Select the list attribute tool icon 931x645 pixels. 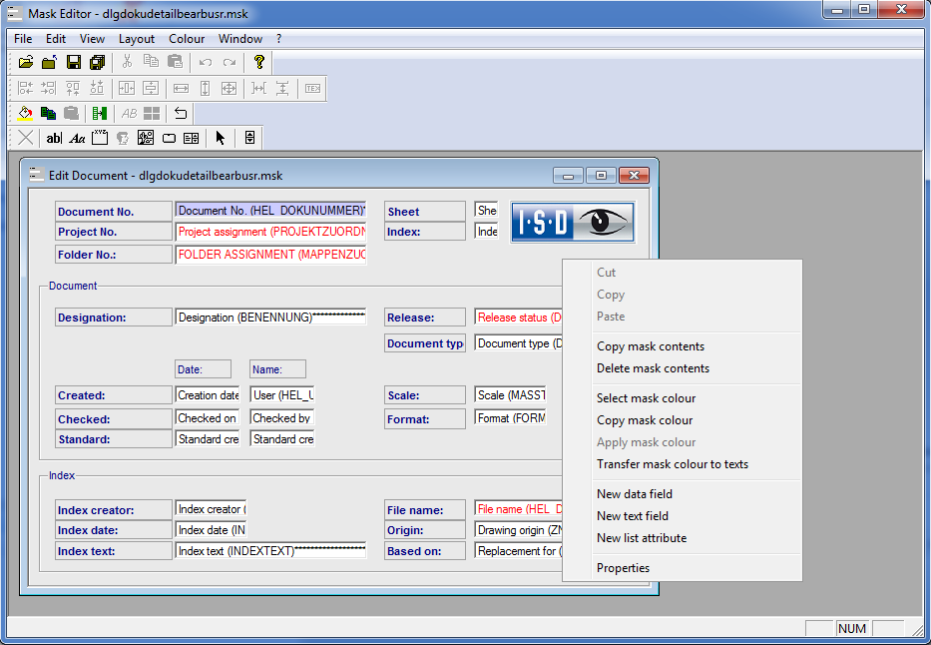192,138
